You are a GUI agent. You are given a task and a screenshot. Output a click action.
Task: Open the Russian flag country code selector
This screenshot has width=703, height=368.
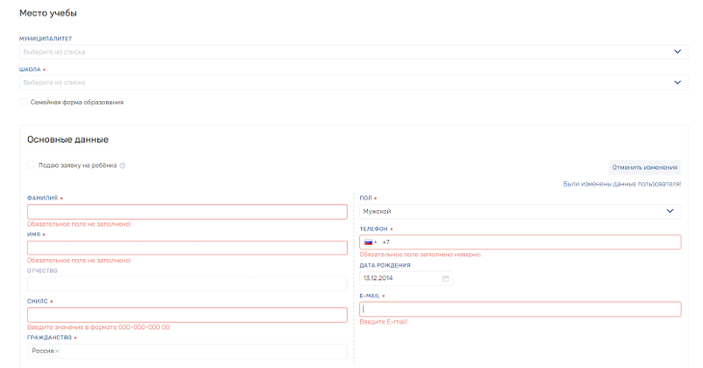370,242
